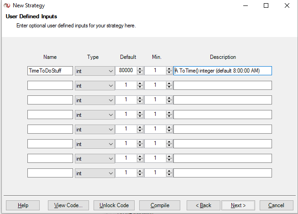Click the Description field containing ToTime() text
This screenshot has width=298, height=214.
pos(223,71)
